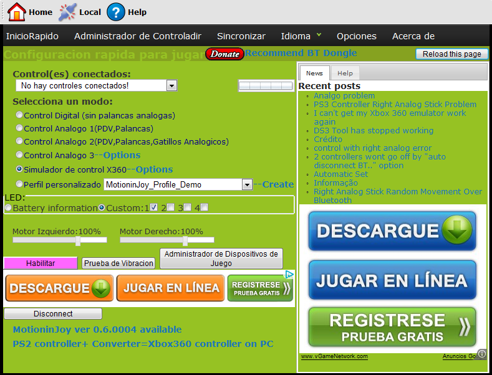Click the AdChoices triangle icon on the banner ad

click(x=289, y=275)
